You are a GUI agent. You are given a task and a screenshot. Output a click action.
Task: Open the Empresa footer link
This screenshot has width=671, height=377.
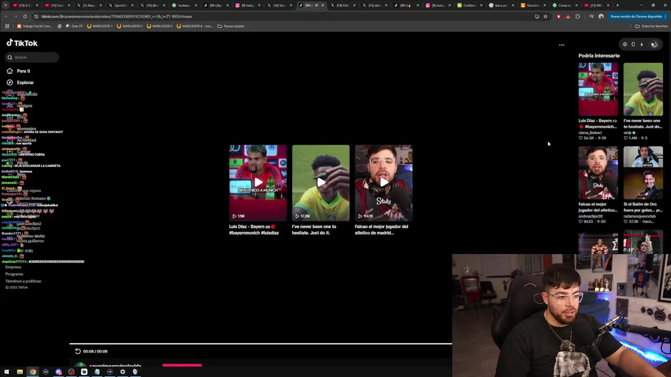click(x=13, y=267)
